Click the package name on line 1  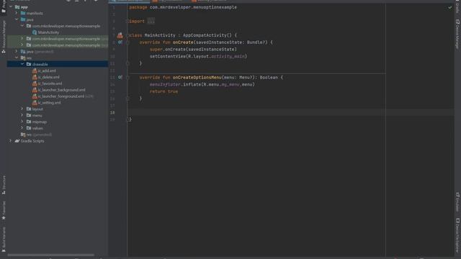click(x=193, y=7)
